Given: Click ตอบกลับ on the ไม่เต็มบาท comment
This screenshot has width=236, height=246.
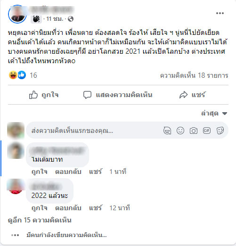Looking at the screenshot, I should (x=68, y=172).
